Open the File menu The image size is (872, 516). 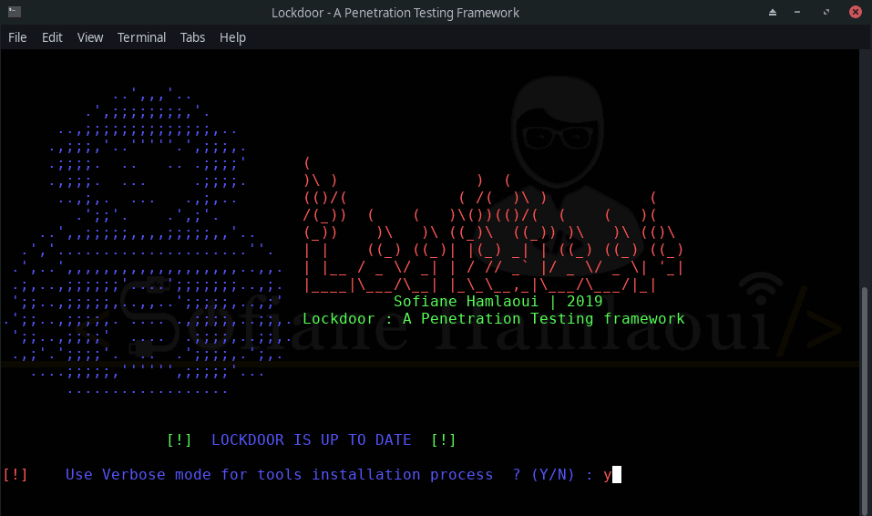[x=17, y=37]
